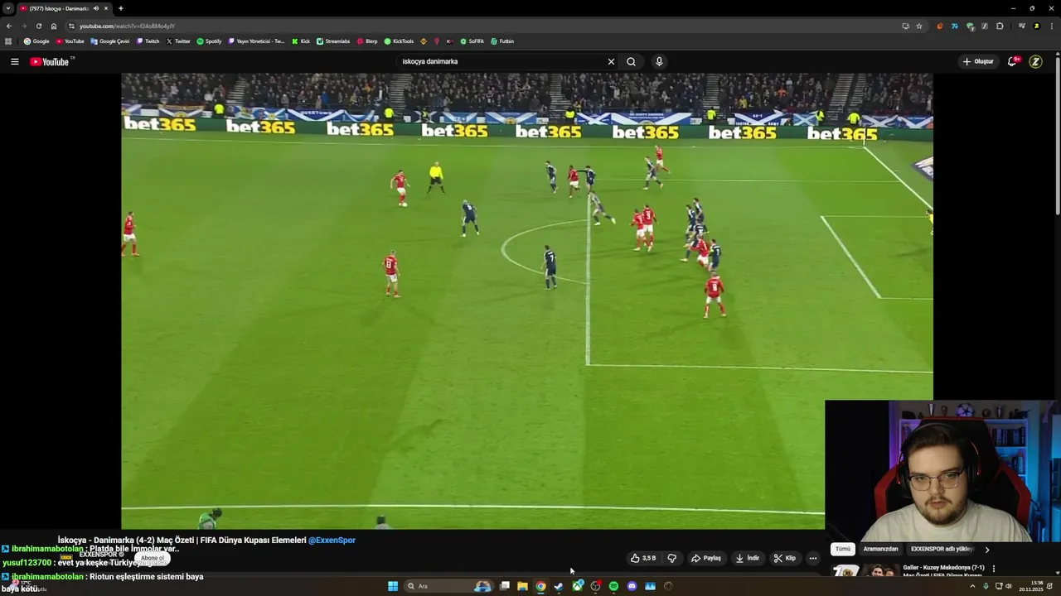Run the YouTube search magnifier button
This screenshot has height=596, width=1061.
[631, 61]
